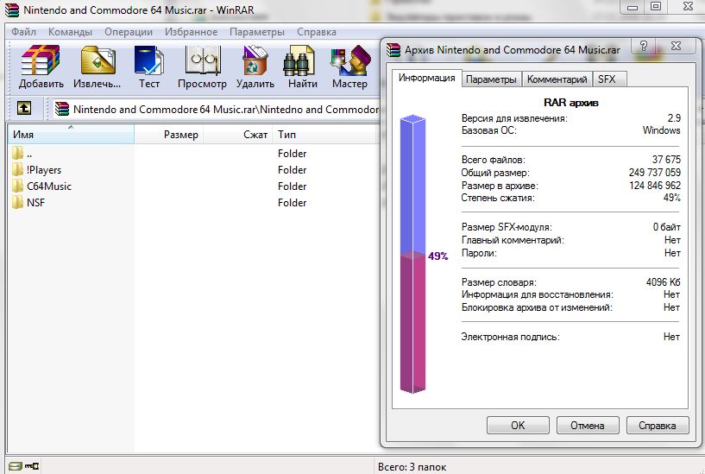Click the archive path address field

pyautogui.click(x=216, y=110)
